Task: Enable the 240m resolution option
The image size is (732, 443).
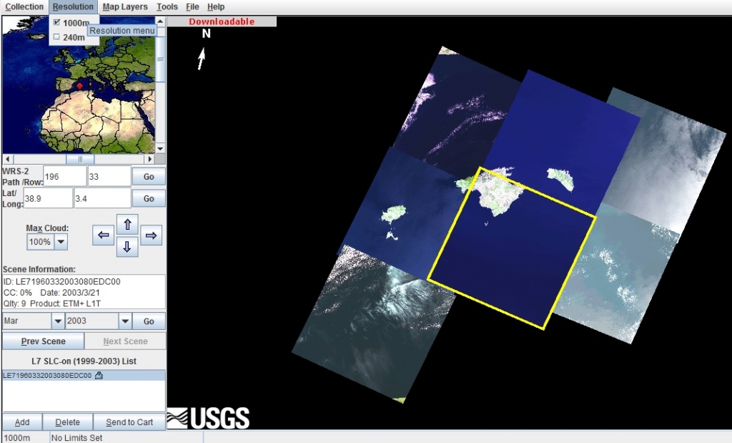Action: (57, 37)
